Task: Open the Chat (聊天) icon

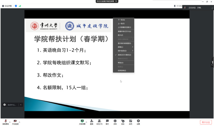Action: (x=107, y=121)
